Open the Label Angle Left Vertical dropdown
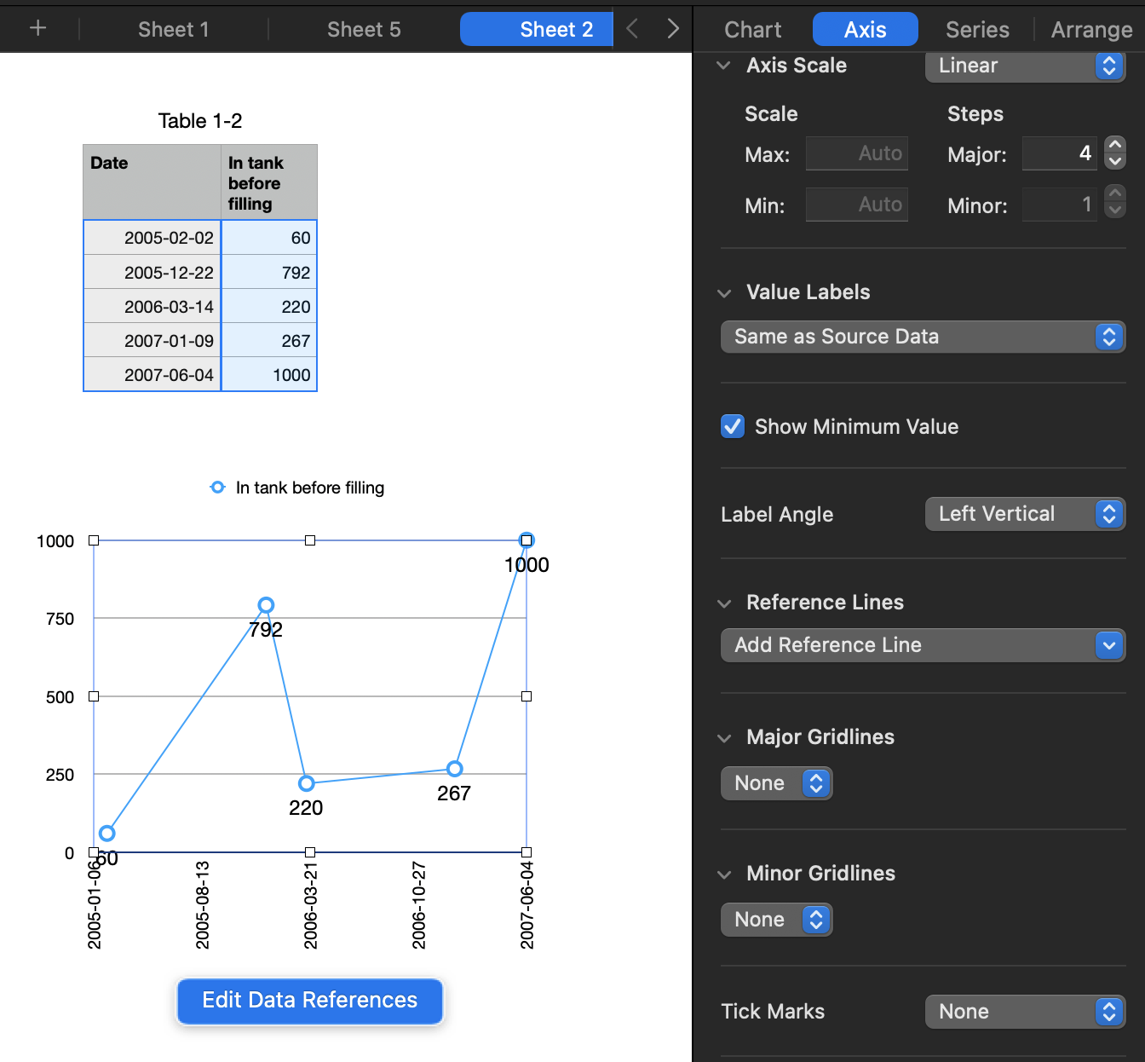 pos(1026,514)
